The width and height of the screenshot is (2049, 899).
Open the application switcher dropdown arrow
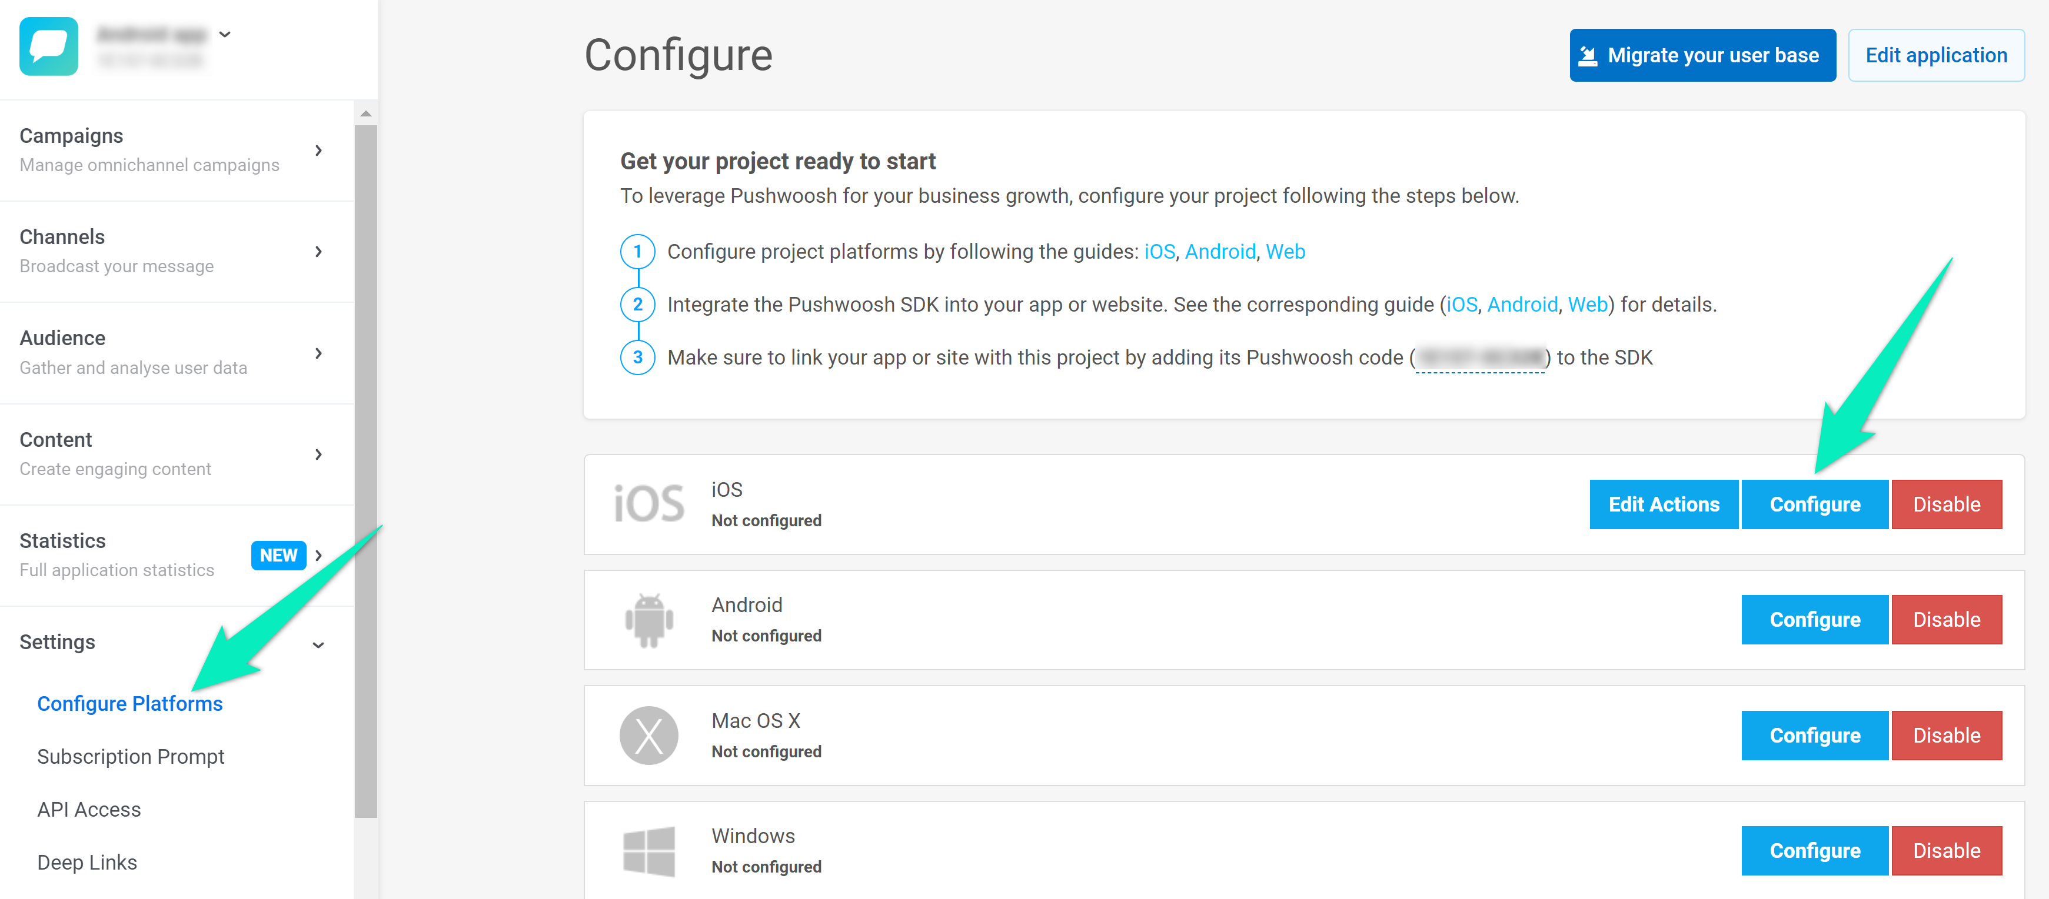[225, 34]
